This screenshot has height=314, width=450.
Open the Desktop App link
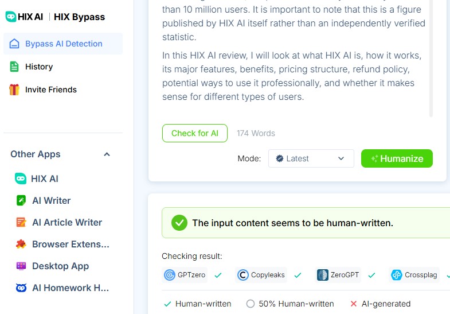[x=60, y=266]
